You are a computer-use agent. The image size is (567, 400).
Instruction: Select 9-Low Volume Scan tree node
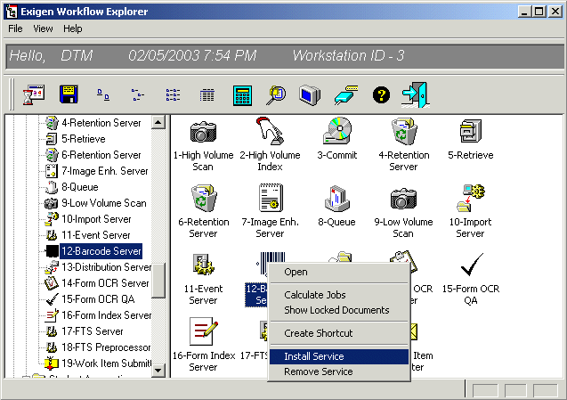tap(104, 203)
